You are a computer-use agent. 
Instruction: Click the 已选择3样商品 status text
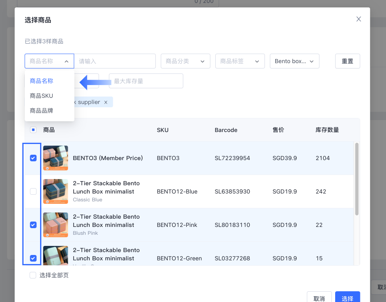(x=44, y=41)
